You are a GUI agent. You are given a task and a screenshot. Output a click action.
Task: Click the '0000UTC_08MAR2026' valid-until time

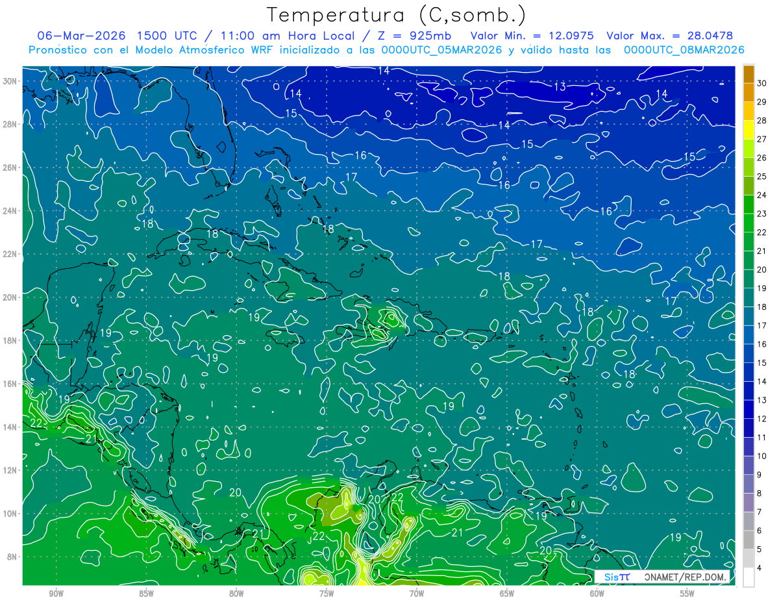pos(684,50)
